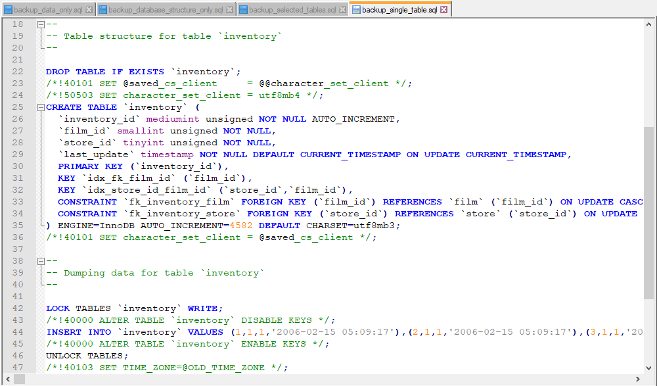The image size is (657, 386).
Task: Click the vertical scrollbar thumb
Action: 648,212
